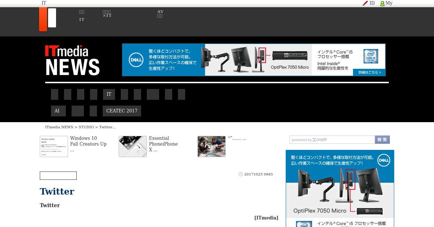Open Essential Phone iPhone X article
Screen dimensions: 434x227
point(163,144)
